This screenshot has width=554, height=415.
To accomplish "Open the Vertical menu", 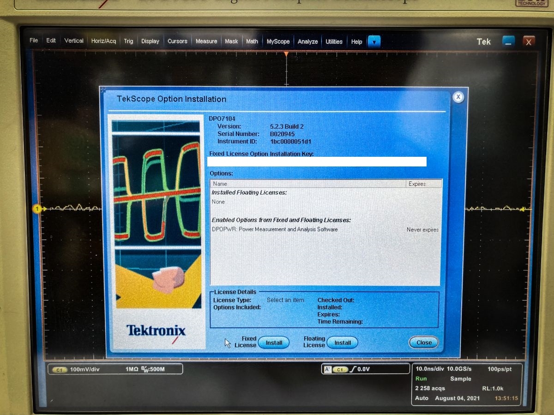I will (74, 41).
